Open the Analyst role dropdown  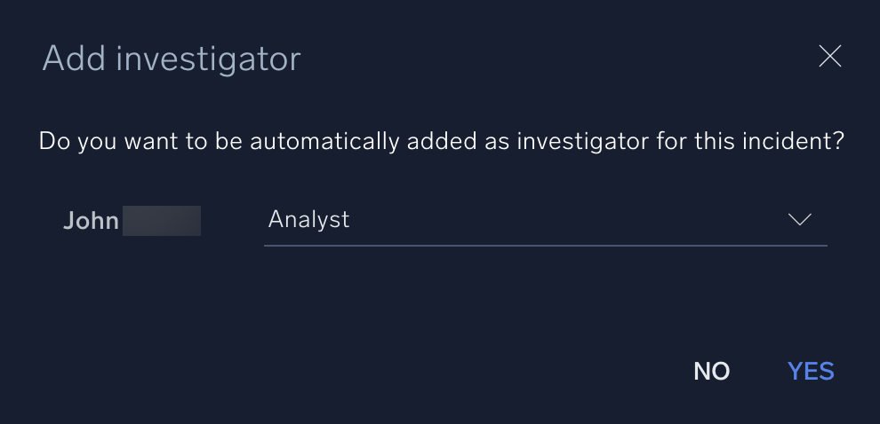tap(545, 219)
